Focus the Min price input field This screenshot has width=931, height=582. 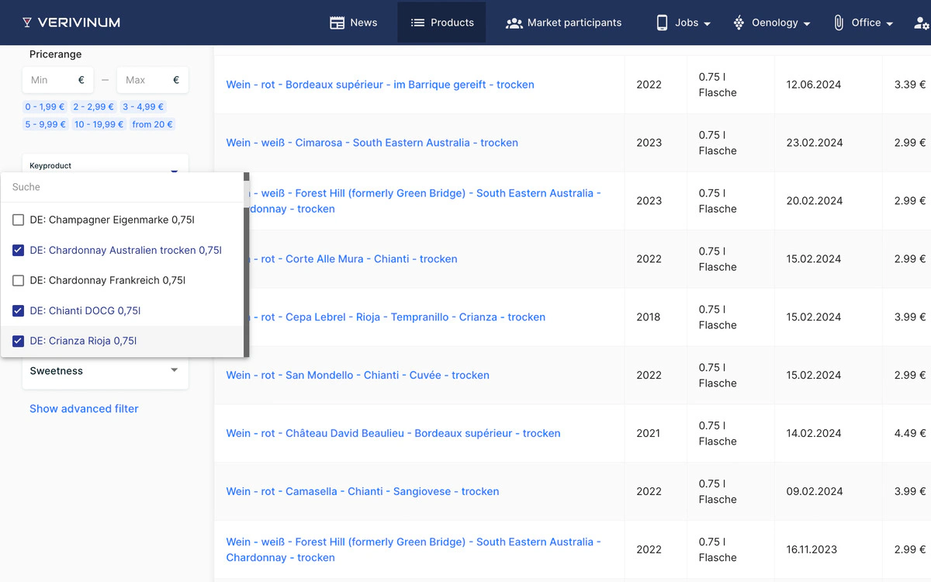pos(50,80)
